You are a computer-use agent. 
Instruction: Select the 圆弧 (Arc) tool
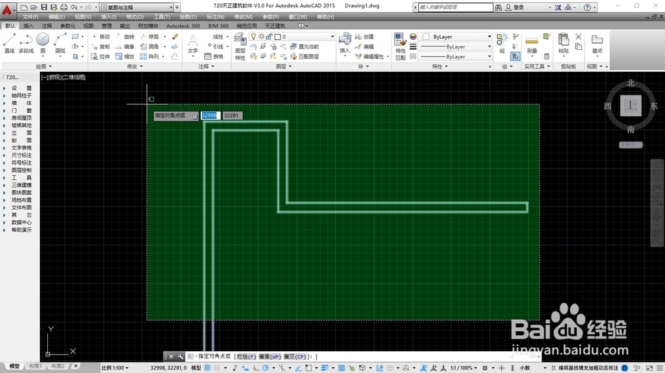point(60,43)
